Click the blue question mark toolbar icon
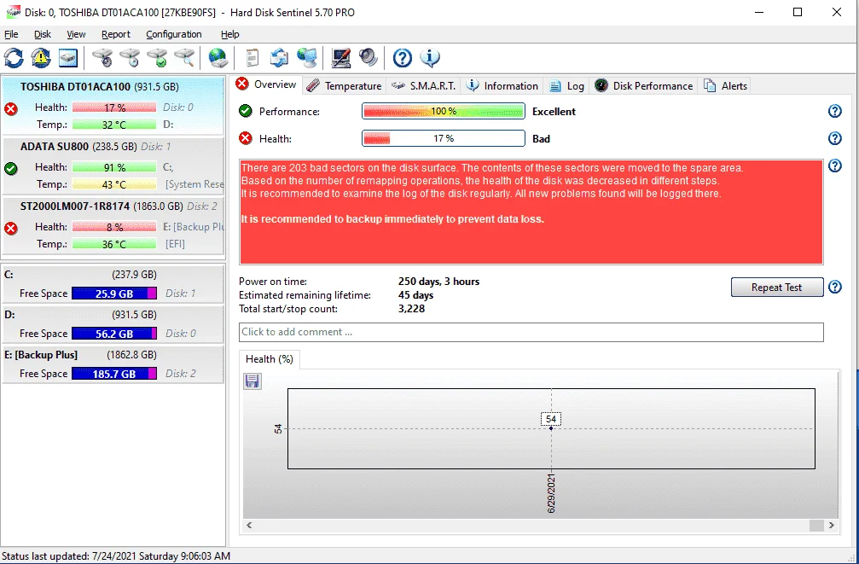Image resolution: width=859 pixels, height=564 pixels. (x=402, y=57)
